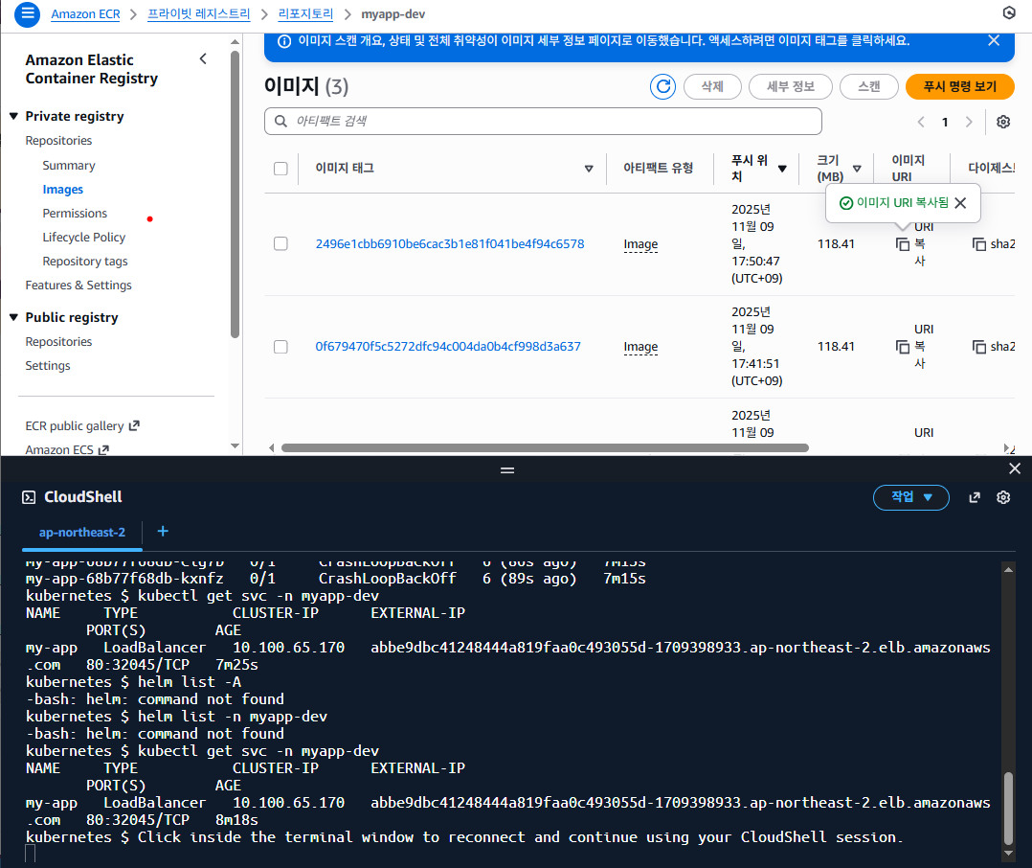1032x868 pixels.
Task: Open CloudShell in new browser tab icon
Action: point(975,497)
